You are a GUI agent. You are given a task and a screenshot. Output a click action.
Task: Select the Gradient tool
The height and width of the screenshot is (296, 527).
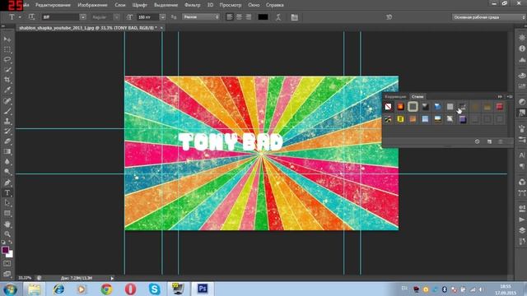click(x=7, y=151)
